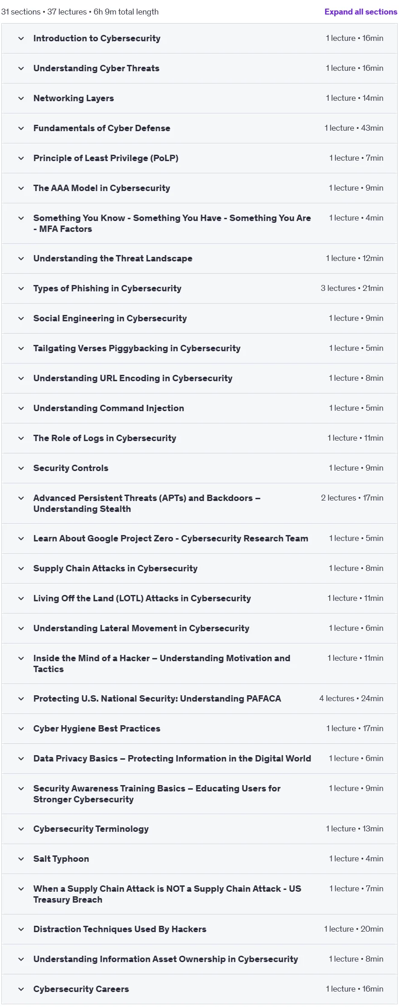The width and height of the screenshot is (399, 1007).
Task: Open the Fundamentals of Cyber Defense chevron
Action: click(x=21, y=128)
